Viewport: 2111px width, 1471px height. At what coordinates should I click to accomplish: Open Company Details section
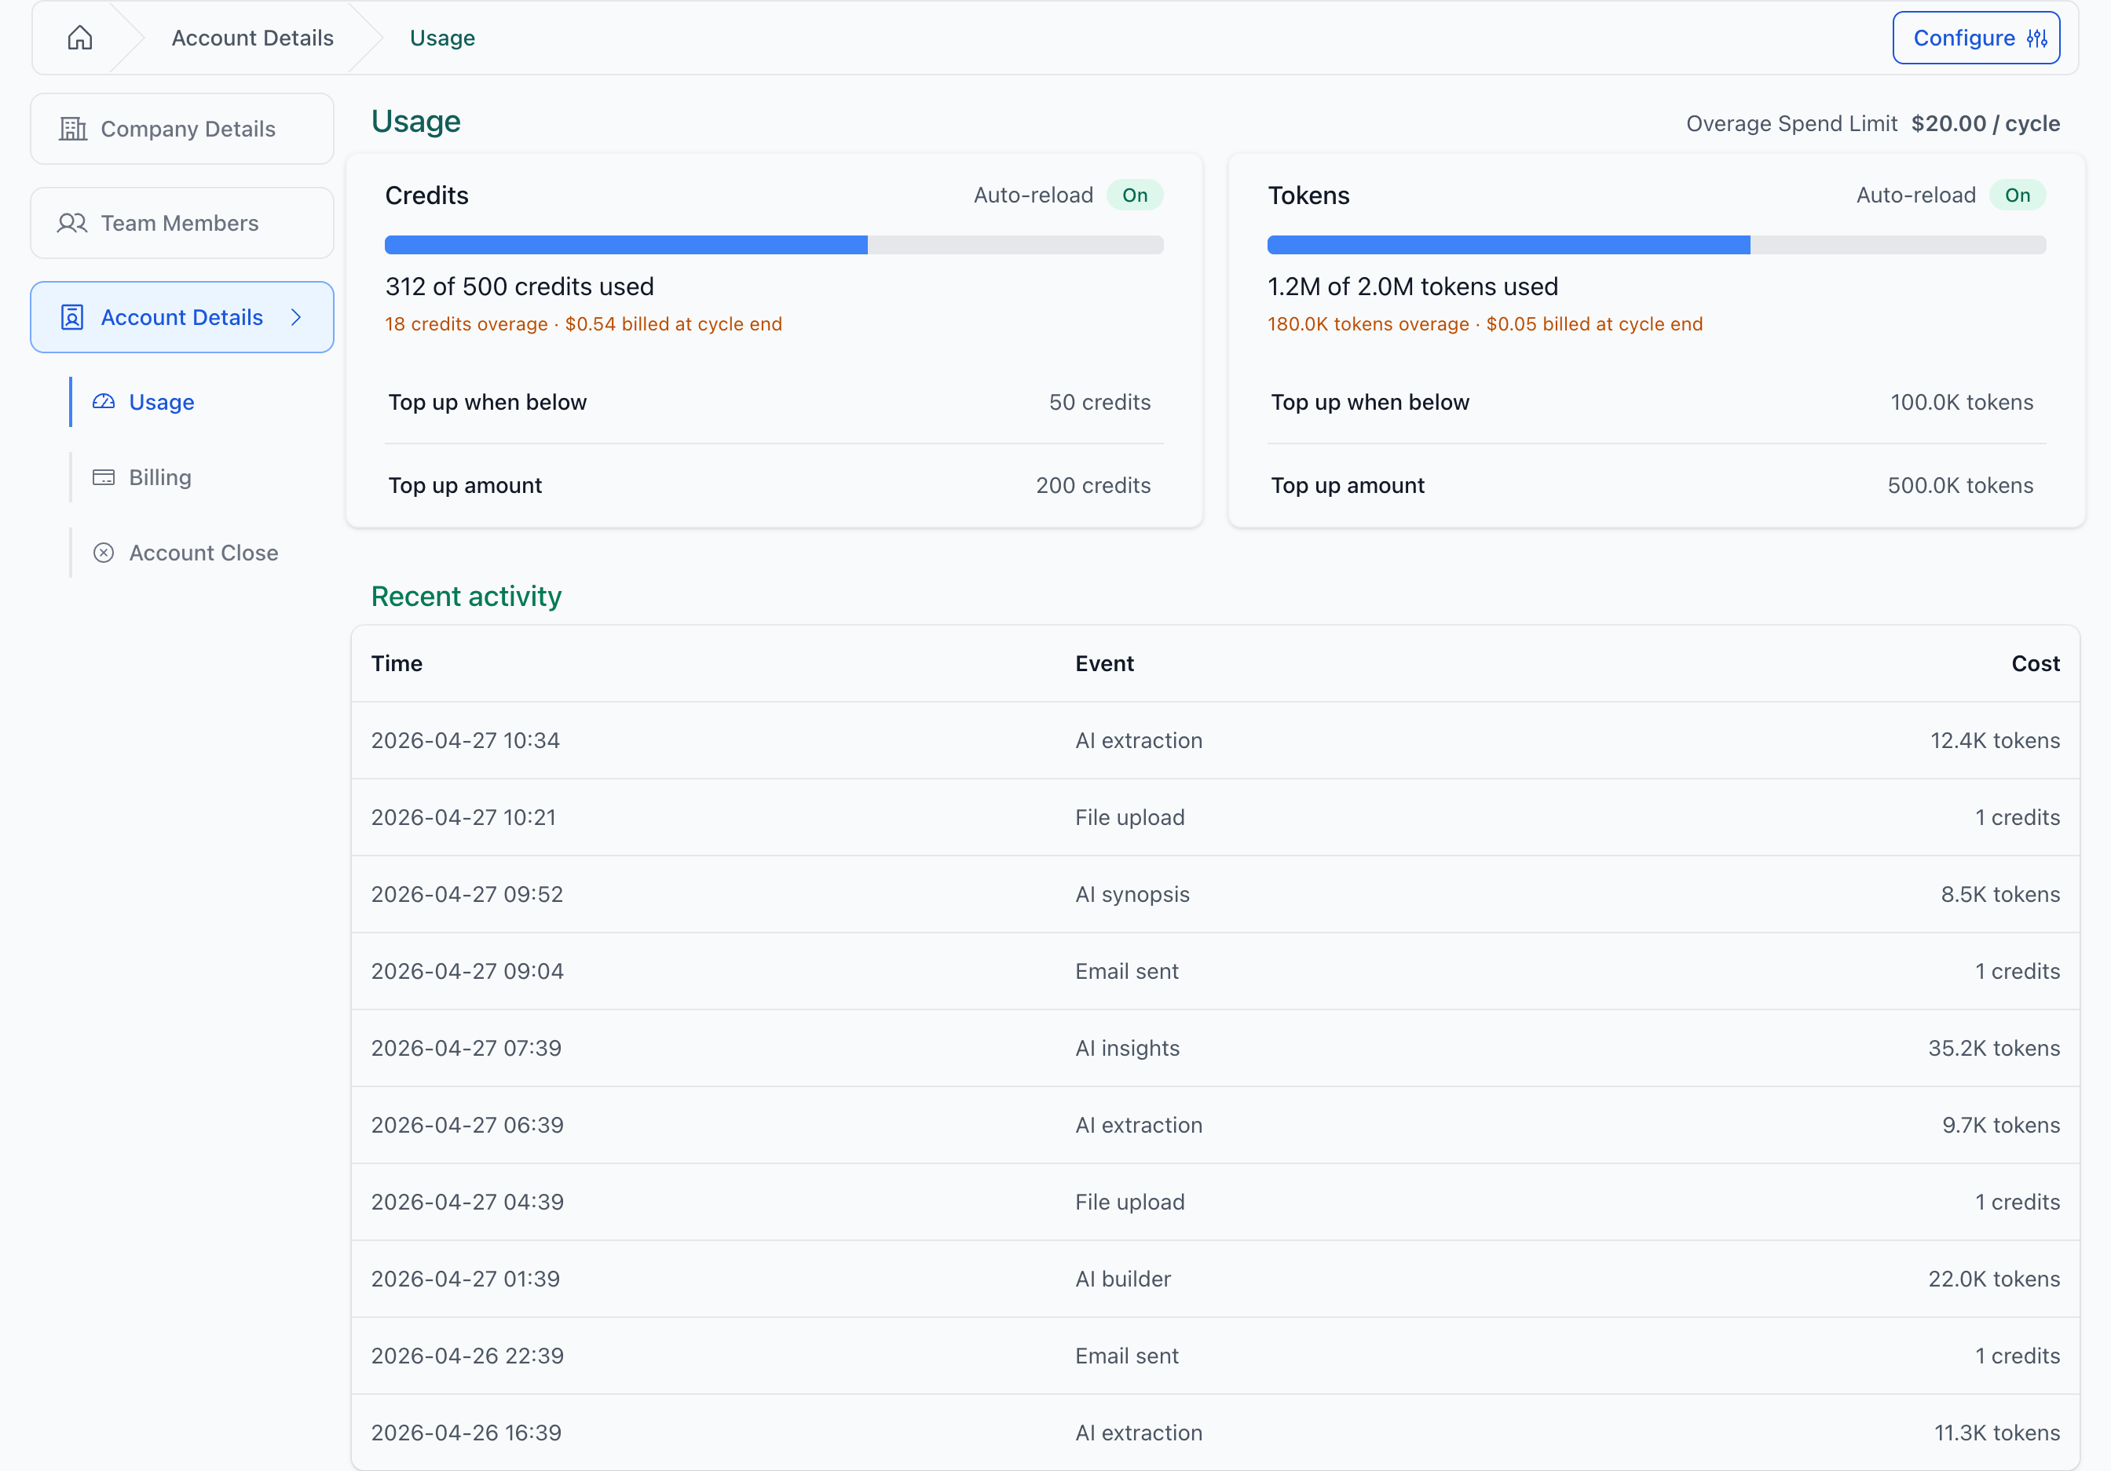(x=182, y=129)
